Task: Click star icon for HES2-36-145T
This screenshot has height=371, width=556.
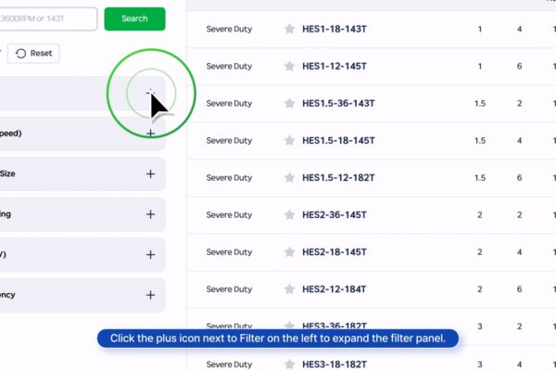Action: pos(289,215)
